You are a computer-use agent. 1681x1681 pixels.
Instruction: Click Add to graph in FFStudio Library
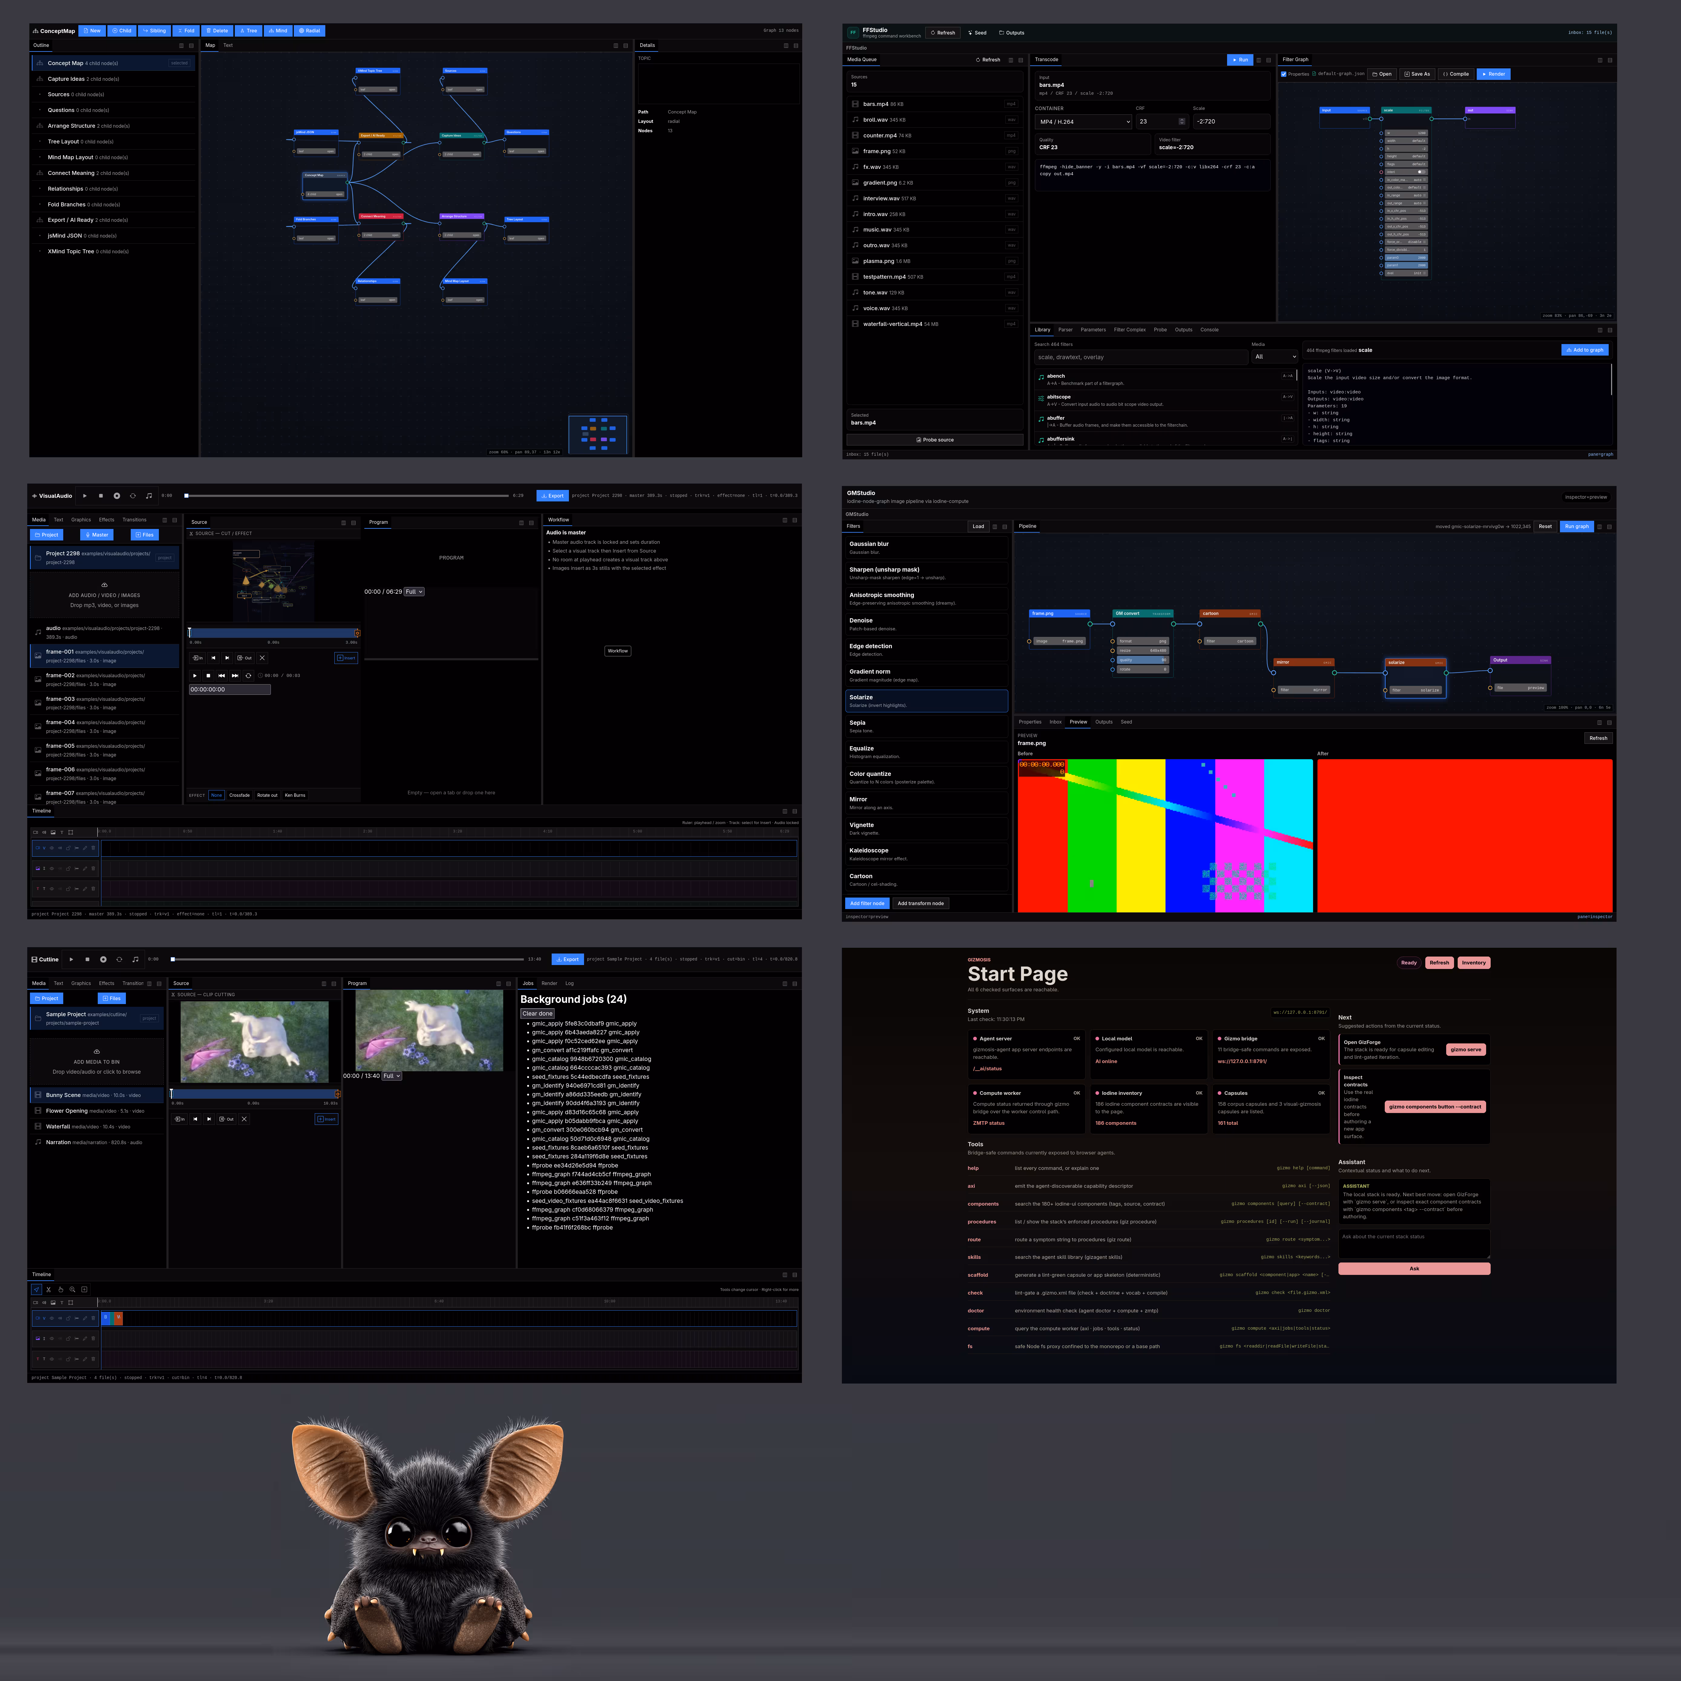tap(1584, 350)
